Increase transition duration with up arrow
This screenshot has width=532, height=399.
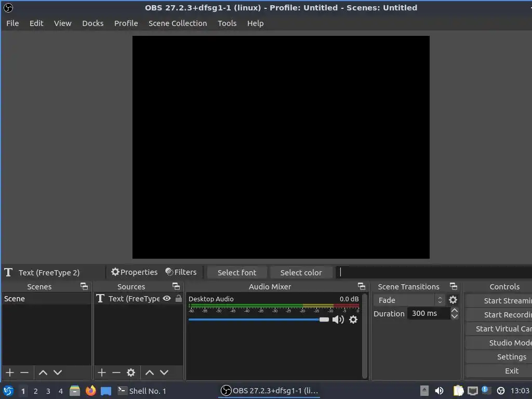(x=455, y=310)
